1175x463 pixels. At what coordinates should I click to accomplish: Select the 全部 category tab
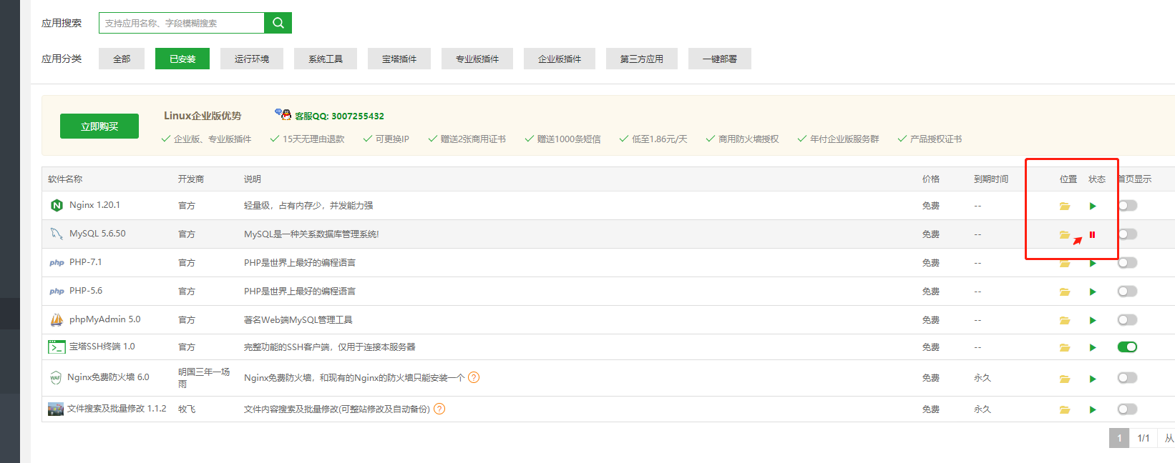(x=122, y=59)
